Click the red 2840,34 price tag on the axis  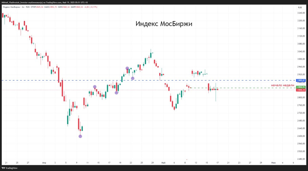301,90
